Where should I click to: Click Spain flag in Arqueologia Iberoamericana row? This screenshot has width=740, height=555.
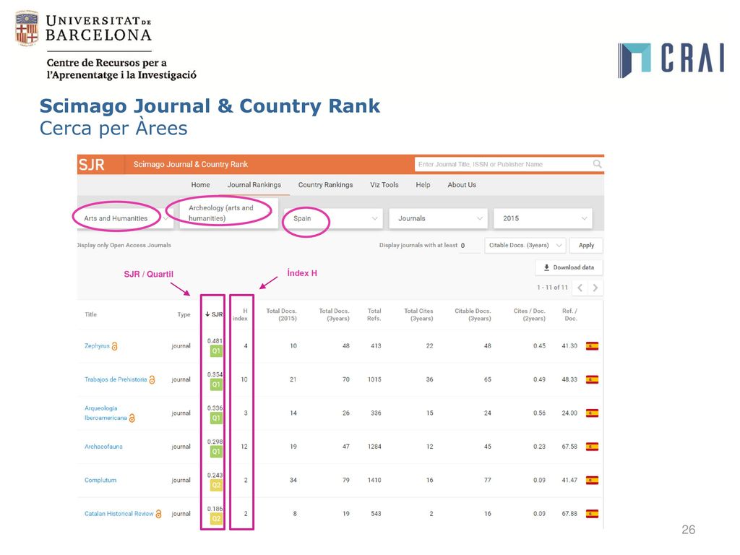point(592,413)
